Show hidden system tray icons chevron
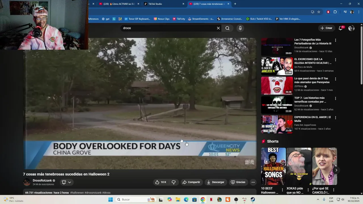 pos(318,199)
